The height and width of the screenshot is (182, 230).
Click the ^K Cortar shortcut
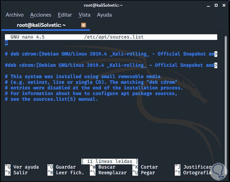point(145,167)
